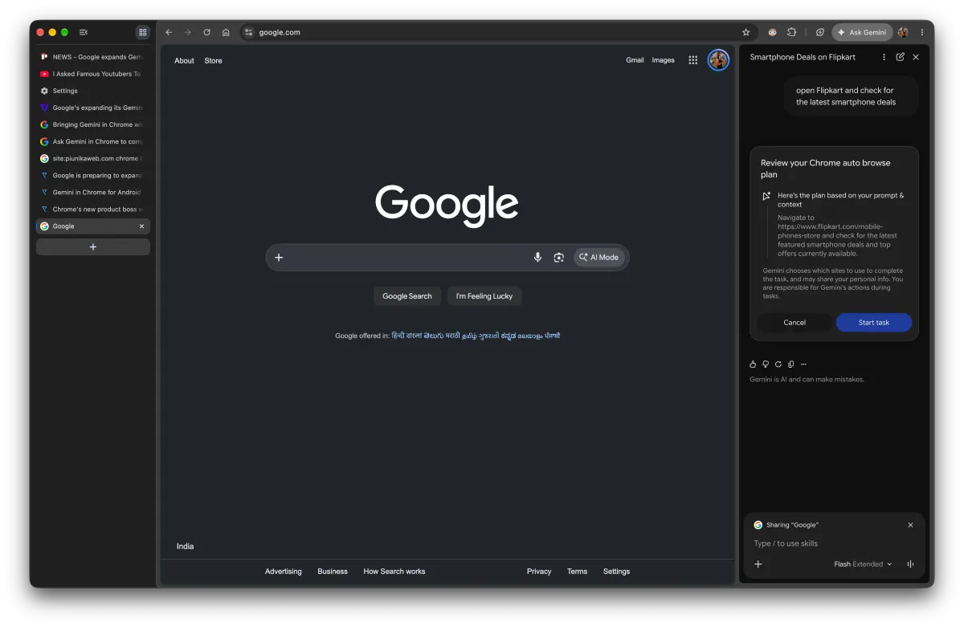
Task: Open a new tab with plus button
Action: click(93, 247)
